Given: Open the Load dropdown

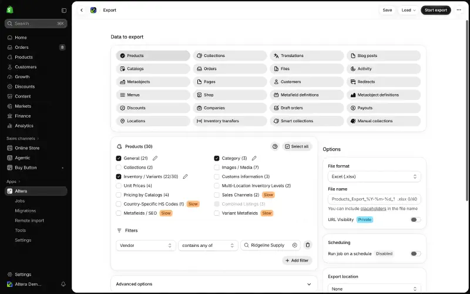Looking at the screenshot, I should (408, 10).
